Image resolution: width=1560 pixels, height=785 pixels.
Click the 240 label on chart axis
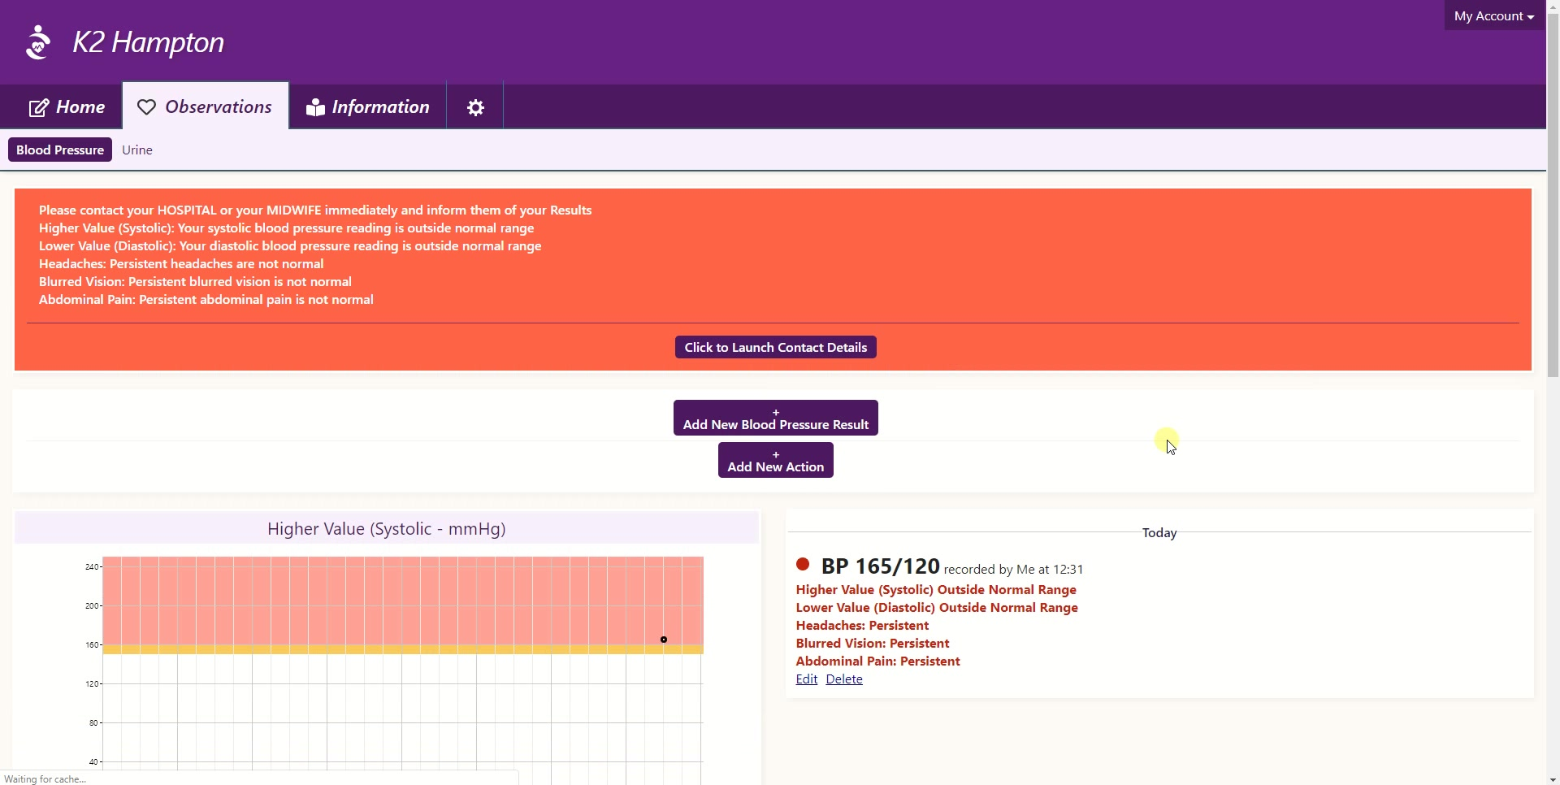coord(92,567)
